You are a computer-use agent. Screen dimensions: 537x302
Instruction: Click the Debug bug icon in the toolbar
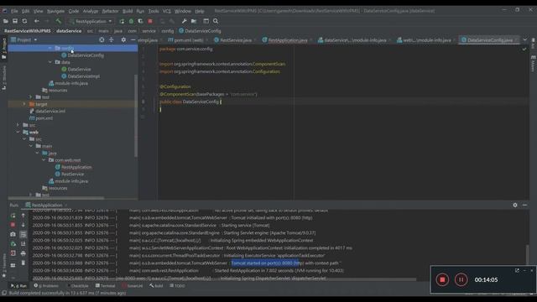pyautogui.click(x=131, y=21)
